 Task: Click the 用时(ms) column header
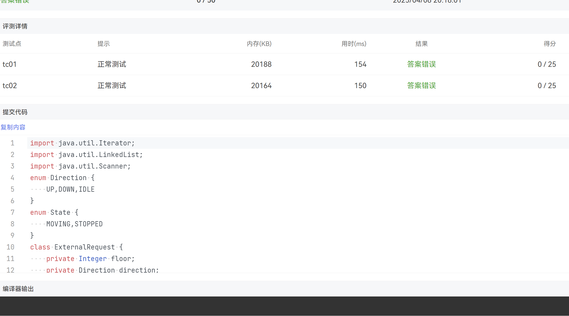tap(354, 44)
